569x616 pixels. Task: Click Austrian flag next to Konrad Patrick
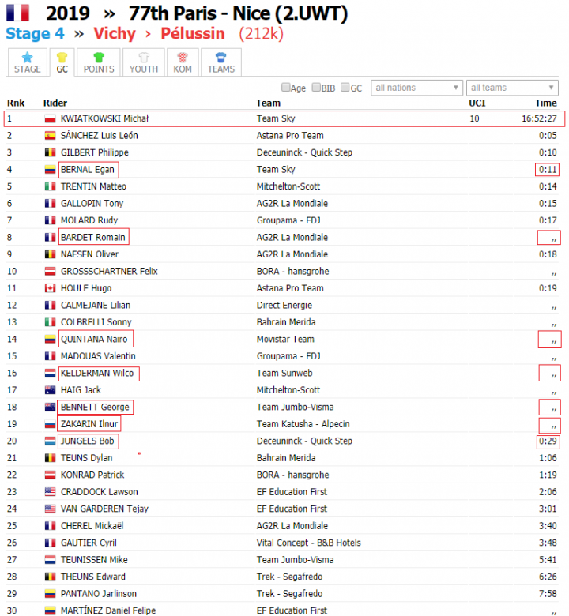[50, 475]
